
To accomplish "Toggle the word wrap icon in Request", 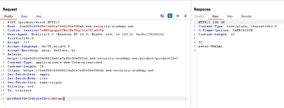I will (170, 16).
